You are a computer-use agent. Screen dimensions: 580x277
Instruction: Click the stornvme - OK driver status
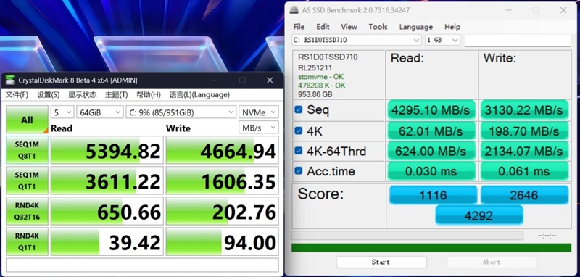320,77
